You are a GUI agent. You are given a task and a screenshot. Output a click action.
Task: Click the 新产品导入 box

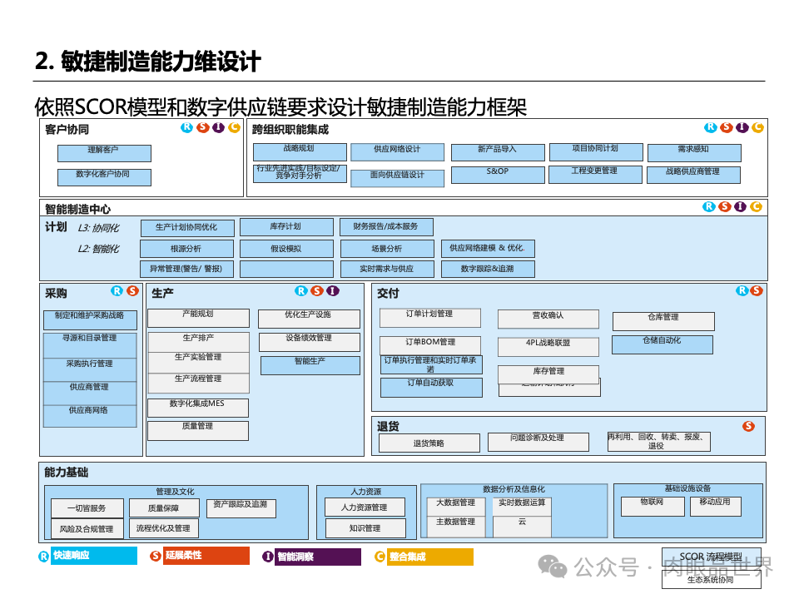(x=498, y=152)
